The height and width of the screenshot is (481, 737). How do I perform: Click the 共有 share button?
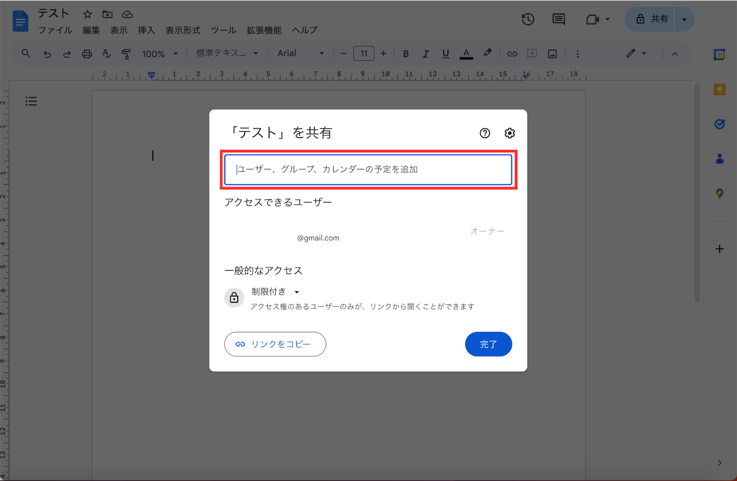click(650, 19)
